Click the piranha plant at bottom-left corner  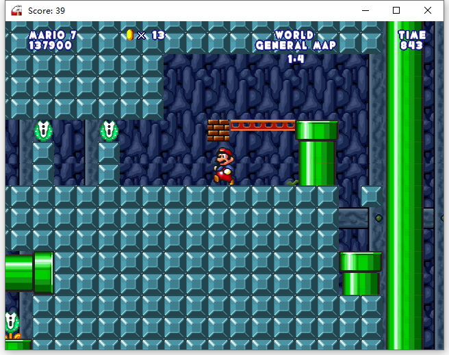click(x=12, y=326)
